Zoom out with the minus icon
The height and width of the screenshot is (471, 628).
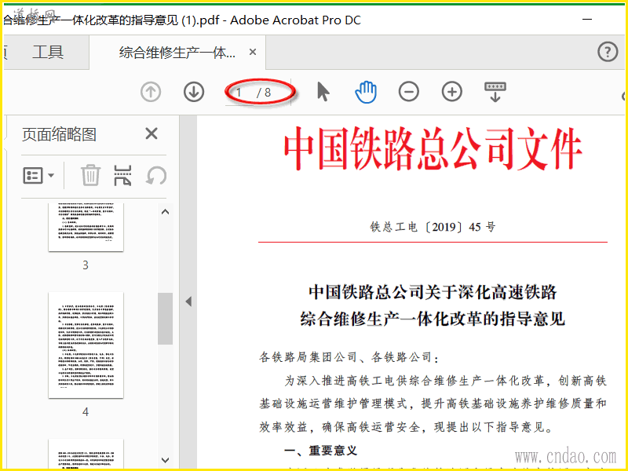pos(409,92)
